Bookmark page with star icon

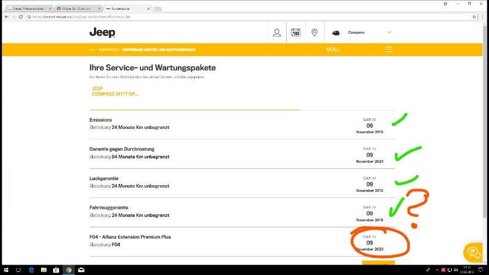click(x=474, y=17)
